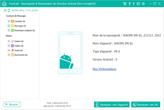Open the feedback chat bubble icon
Viewport: 164px width, 110px height.
[x=138, y=4]
